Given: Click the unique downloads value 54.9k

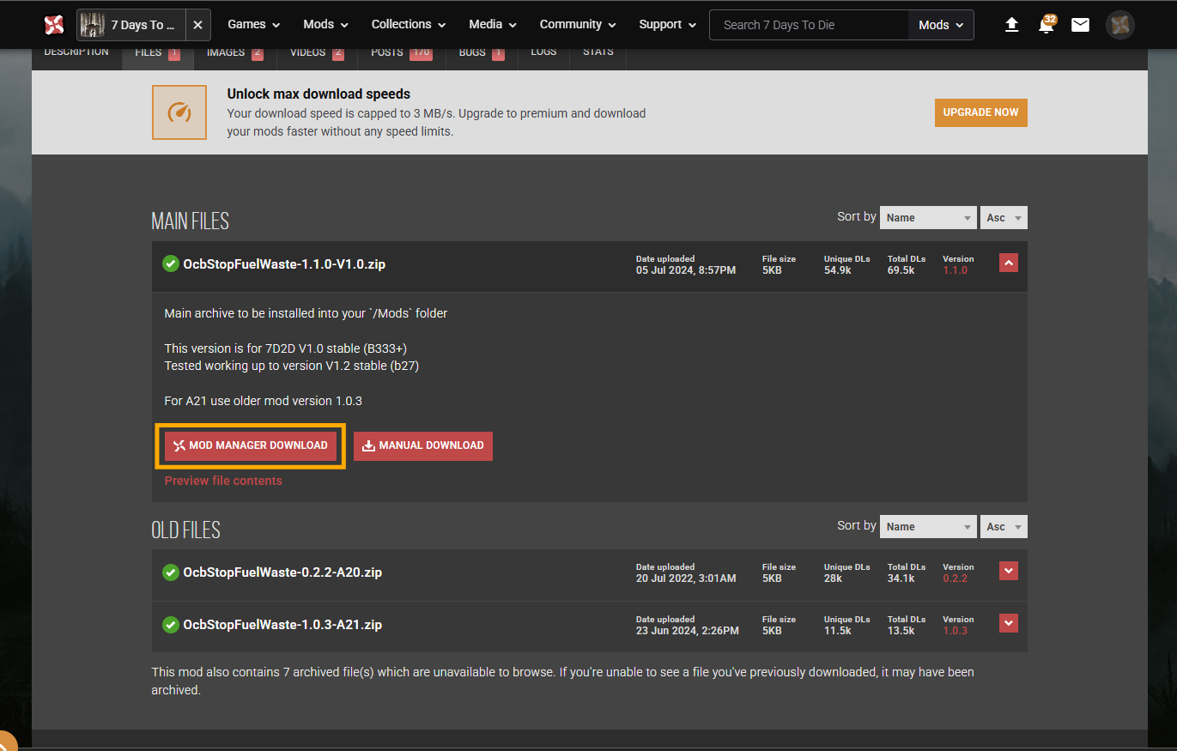Looking at the screenshot, I should tap(838, 270).
